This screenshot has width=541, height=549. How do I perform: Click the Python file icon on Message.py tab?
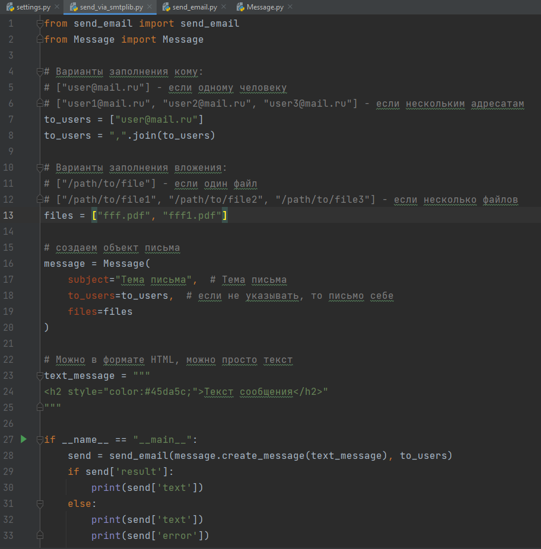tap(240, 7)
